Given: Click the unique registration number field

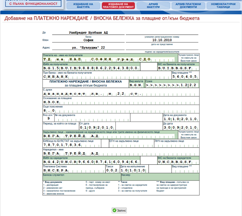Looking at the screenshot, I should [162, 33].
